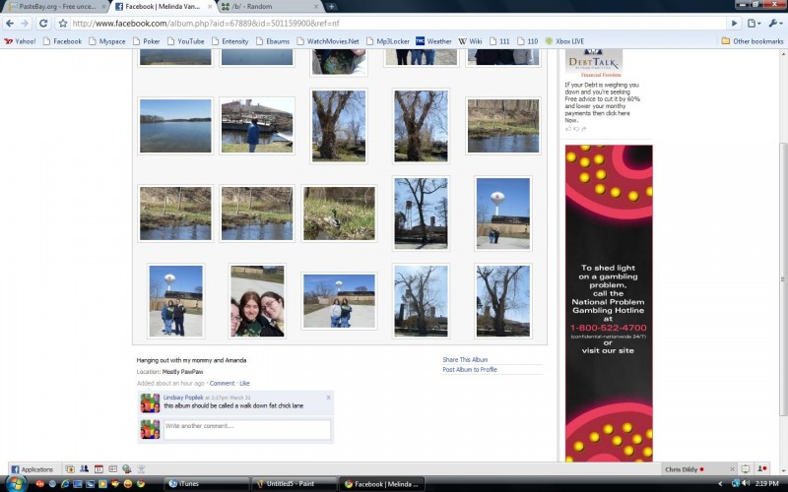
Task: Click the globe app icon in Facebook bar
Action: (127, 469)
